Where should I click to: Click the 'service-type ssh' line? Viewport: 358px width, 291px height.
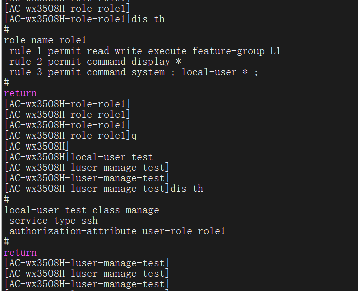(54, 221)
